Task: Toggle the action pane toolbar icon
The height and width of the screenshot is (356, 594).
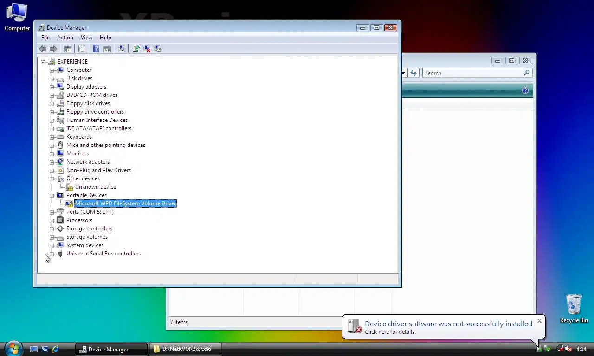Action: coord(107,49)
